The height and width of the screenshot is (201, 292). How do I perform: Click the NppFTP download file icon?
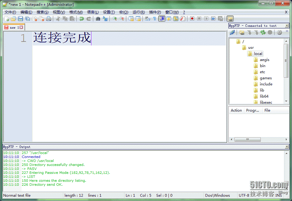click(249, 33)
